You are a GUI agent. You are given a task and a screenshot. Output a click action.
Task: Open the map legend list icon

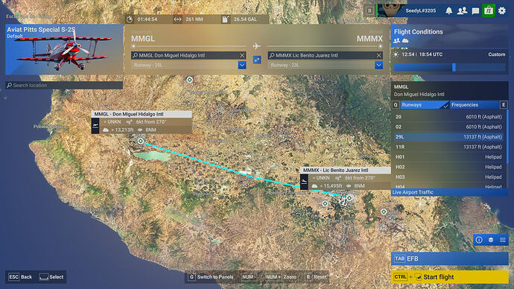point(503,240)
